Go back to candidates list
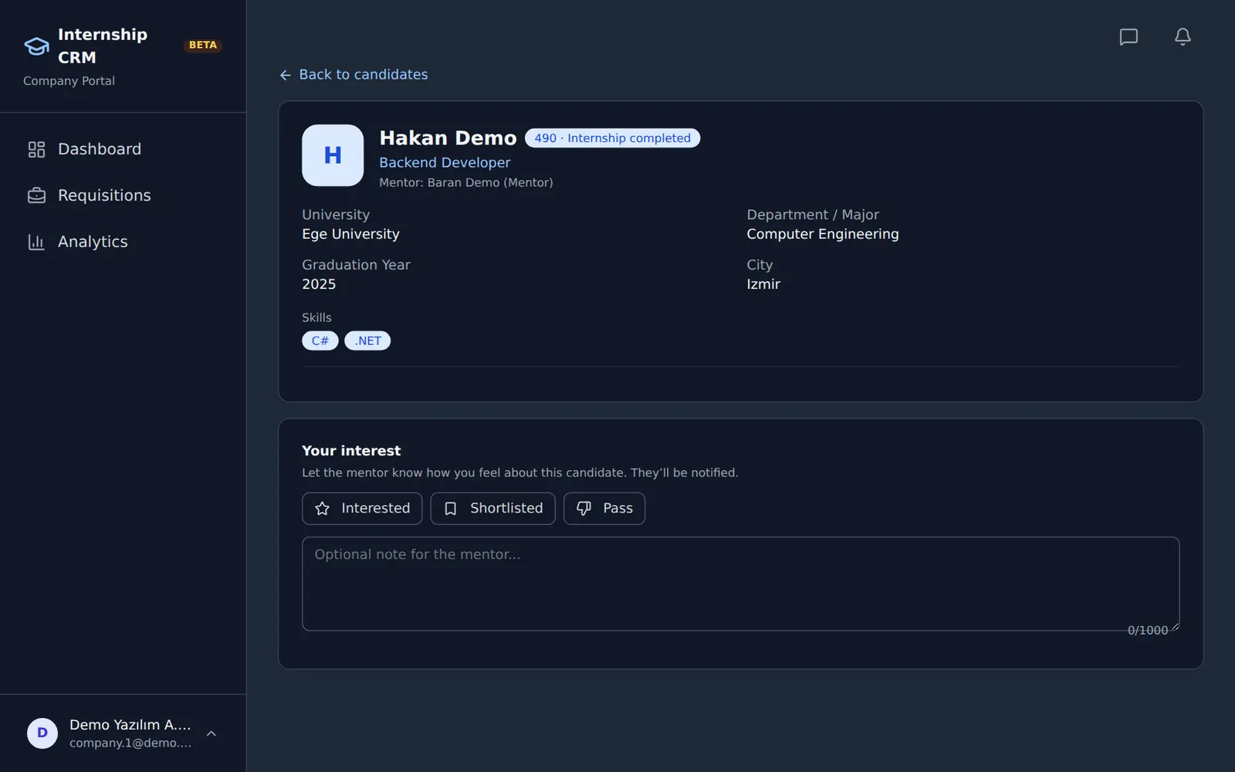This screenshot has width=1235, height=772. point(354,75)
